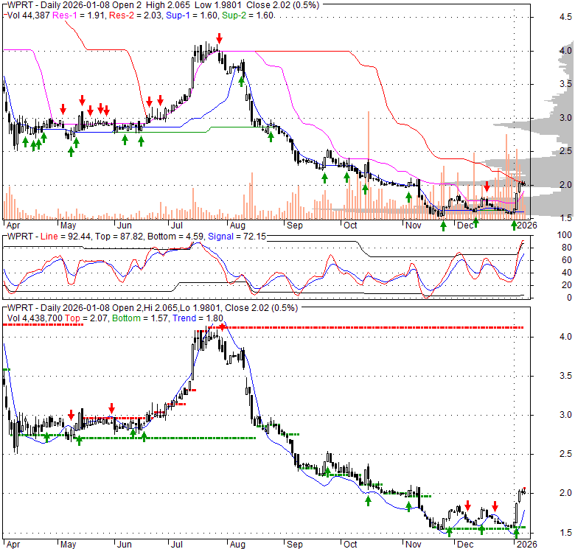Click the 100 level label on the oscillator axis

pyautogui.click(x=565, y=235)
